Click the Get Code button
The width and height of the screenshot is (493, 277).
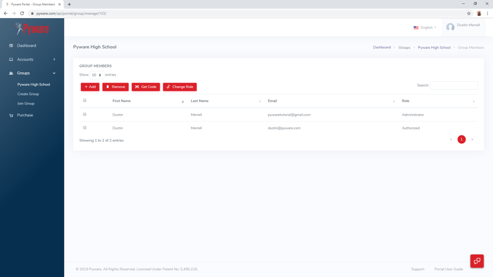[x=145, y=87]
